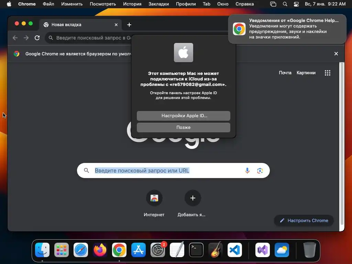Open the Chrome application menu
This screenshot has height=264, width=352.
point(27,4)
